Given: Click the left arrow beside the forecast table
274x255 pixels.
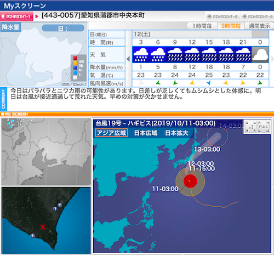Looking at the screenshot, I should (x=128, y=59).
